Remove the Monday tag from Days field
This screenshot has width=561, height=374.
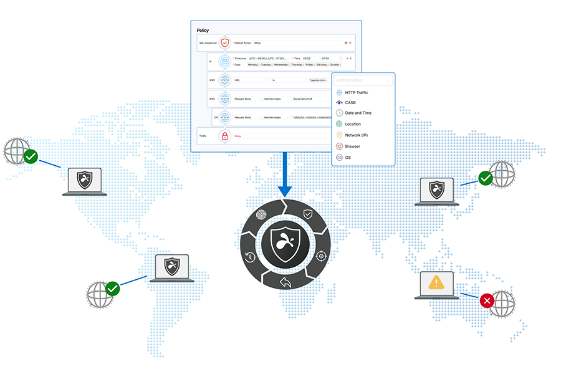click(259, 65)
